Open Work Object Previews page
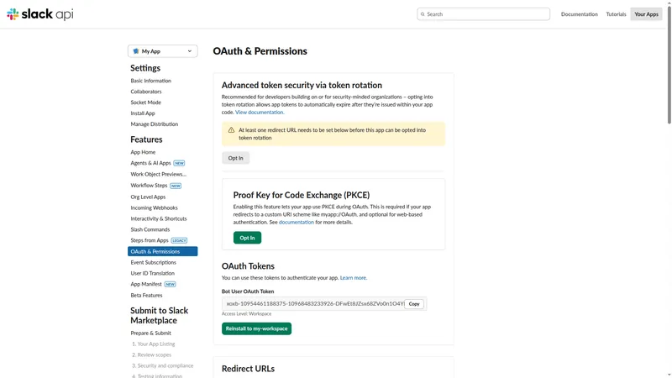The width and height of the screenshot is (672, 378). click(x=158, y=174)
